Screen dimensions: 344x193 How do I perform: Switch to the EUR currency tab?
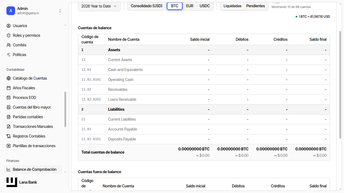pos(190,6)
